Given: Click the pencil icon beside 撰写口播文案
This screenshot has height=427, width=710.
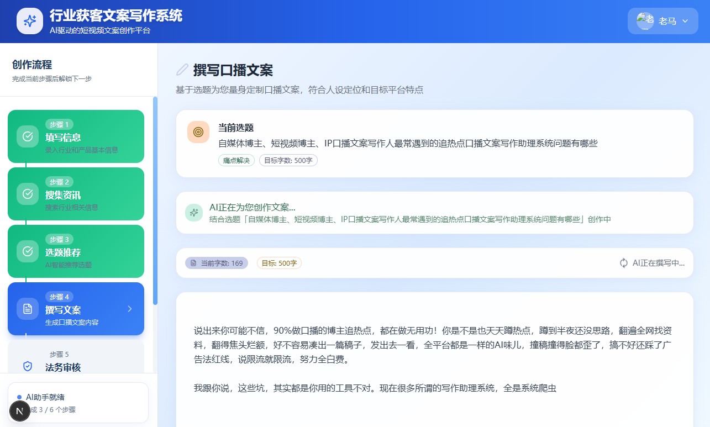Looking at the screenshot, I should click(182, 70).
